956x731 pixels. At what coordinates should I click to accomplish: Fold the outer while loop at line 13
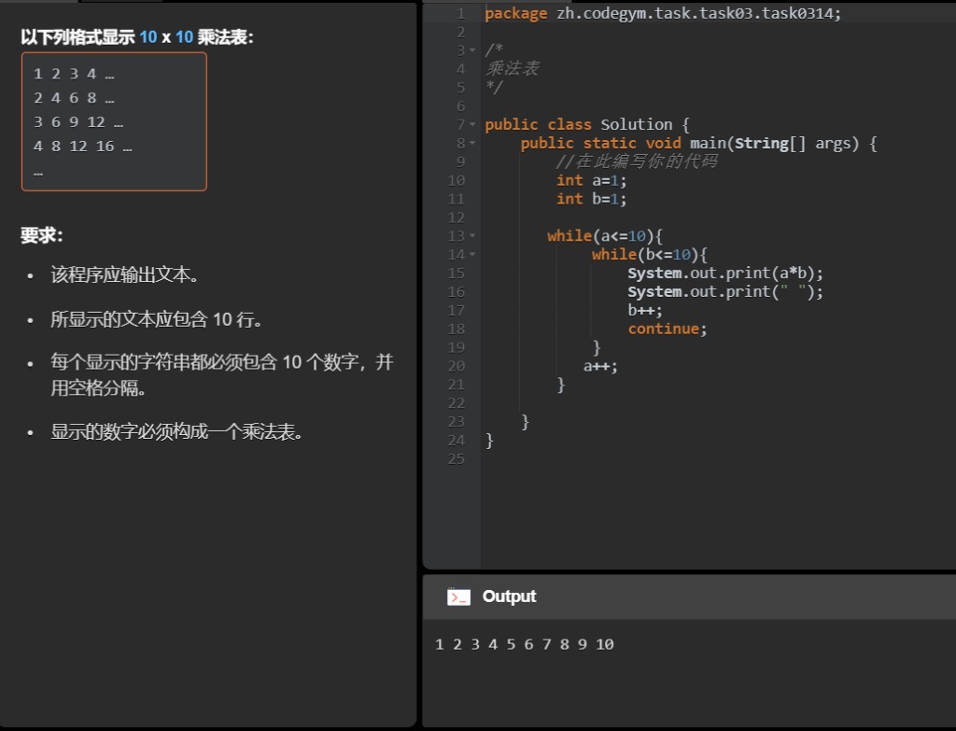pos(471,235)
